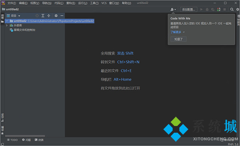Open Search Everywhere magnifier icon
Screen dimensions: 240x146
232,10
